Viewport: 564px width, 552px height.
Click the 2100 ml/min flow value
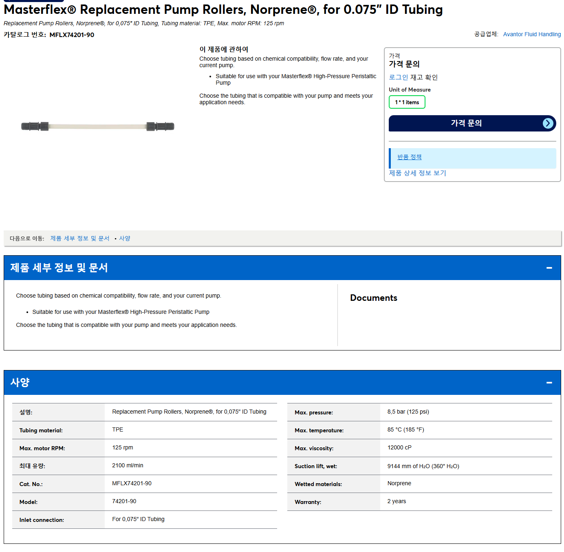coord(128,466)
